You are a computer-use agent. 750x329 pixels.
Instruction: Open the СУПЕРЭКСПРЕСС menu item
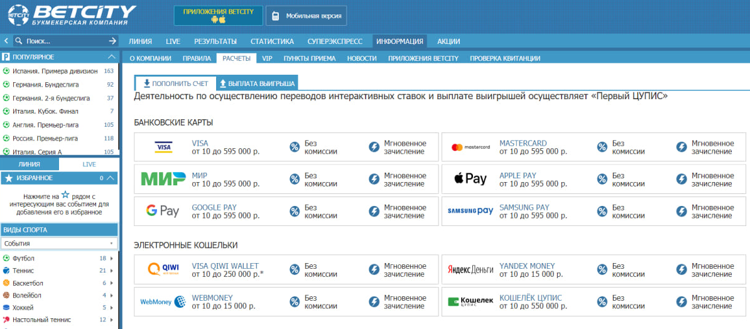coord(335,41)
